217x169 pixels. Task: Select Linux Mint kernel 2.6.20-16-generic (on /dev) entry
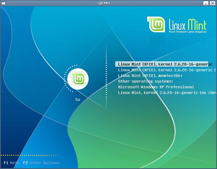pyautogui.click(x=167, y=93)
